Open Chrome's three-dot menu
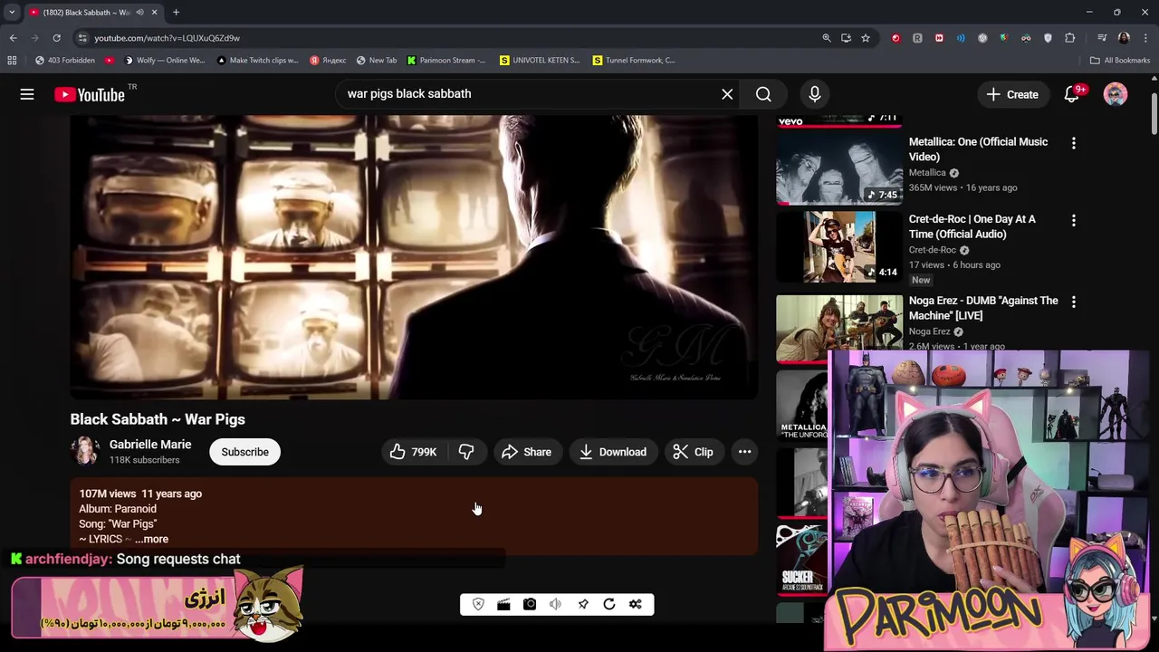The width and height of the screenshot is (1159, 652). click(x=1145, y=38)
